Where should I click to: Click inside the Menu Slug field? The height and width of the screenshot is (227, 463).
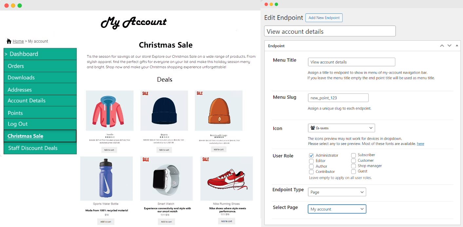(338, 97)
